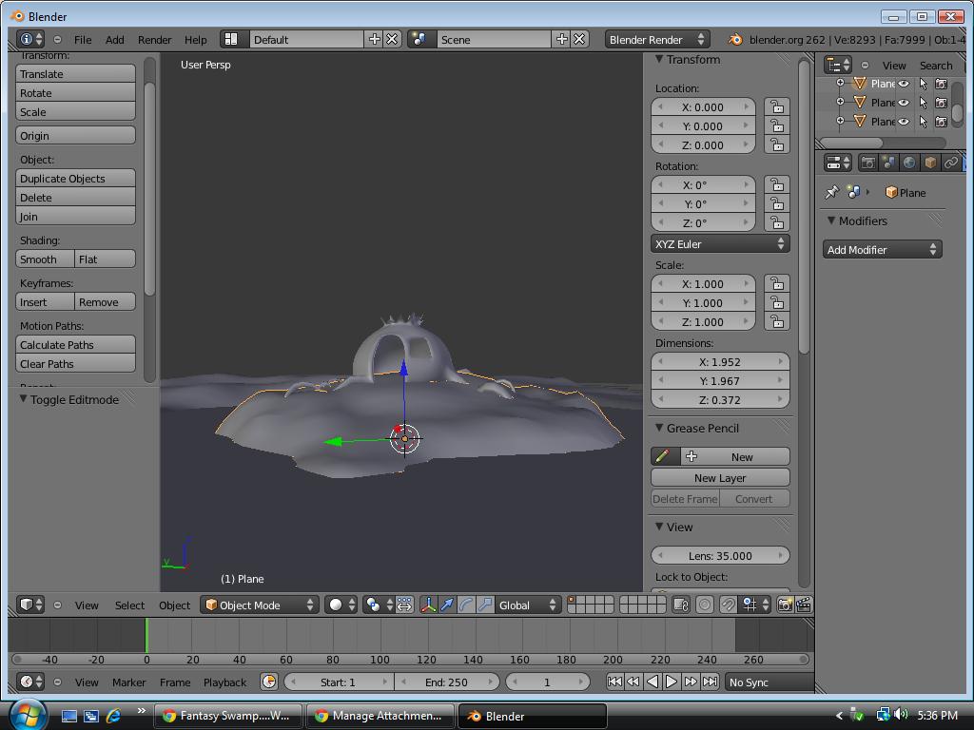Click the scene browse icon
The height and width of the screenshot is (730, 974).
[419, 39]
